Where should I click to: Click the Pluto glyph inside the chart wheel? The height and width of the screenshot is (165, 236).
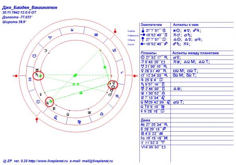coord(54,109)
